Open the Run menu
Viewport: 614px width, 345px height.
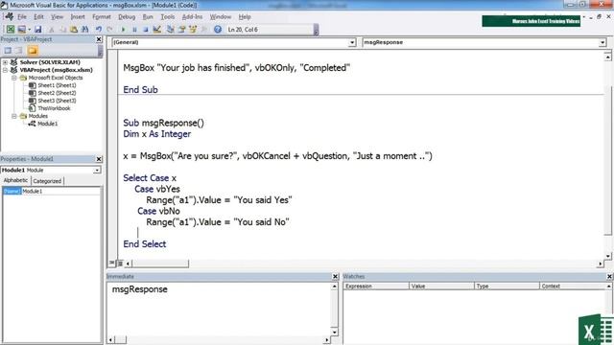tap(148, 17)
